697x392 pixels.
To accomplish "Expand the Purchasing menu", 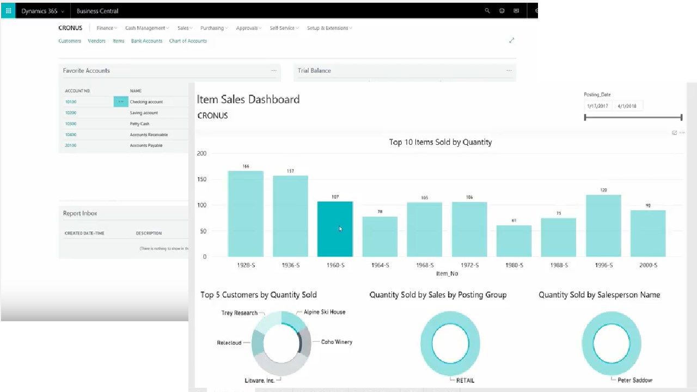I will [214, 28].
